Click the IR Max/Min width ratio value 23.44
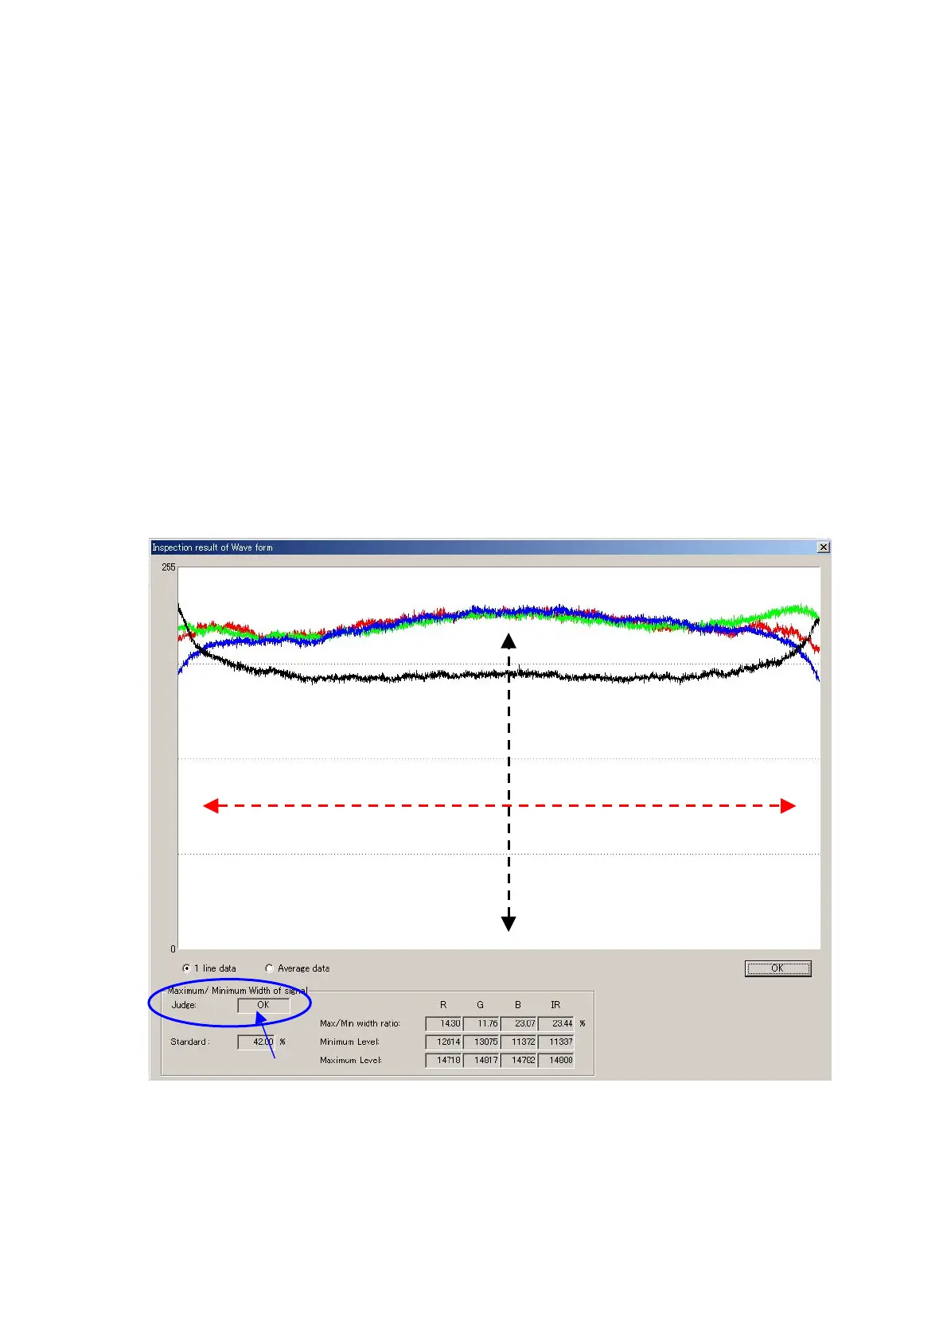947x1340 pixels. (x=555, y=1023)
